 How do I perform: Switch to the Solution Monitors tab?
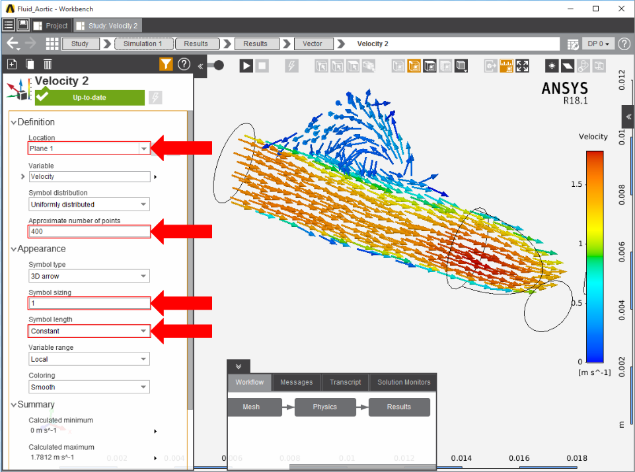click(x=404, y=382)
